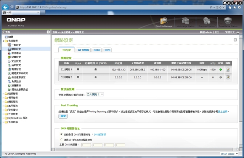The width and height of the screenshot is (244, 158).
Task: Collapse the 系統管理 tree folder arrow
Action: pos(3,41)
